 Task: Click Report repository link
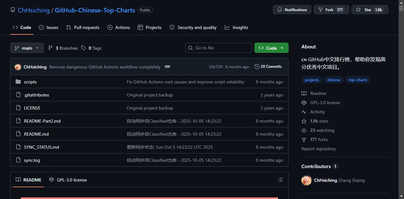coord(319,149)
